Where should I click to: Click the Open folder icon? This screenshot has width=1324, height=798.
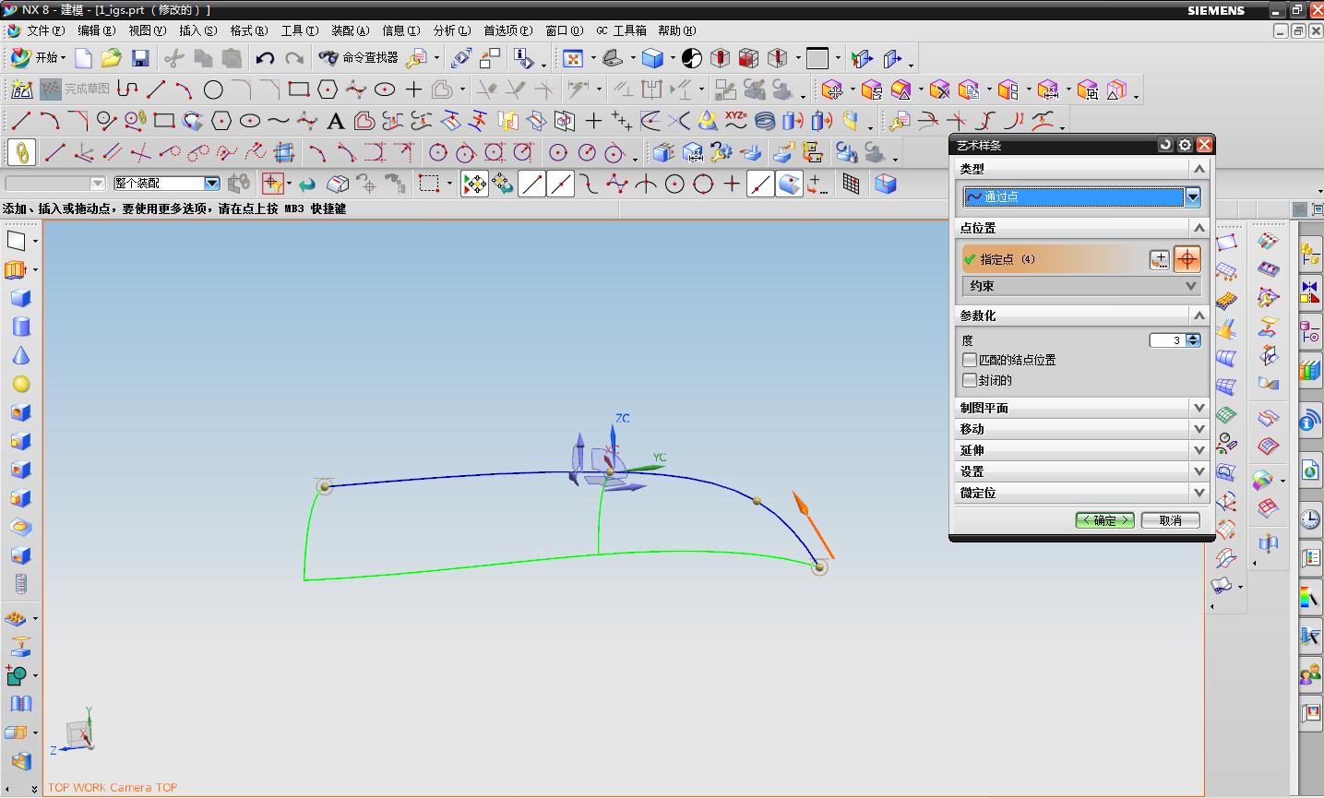(x=112, y=58)
